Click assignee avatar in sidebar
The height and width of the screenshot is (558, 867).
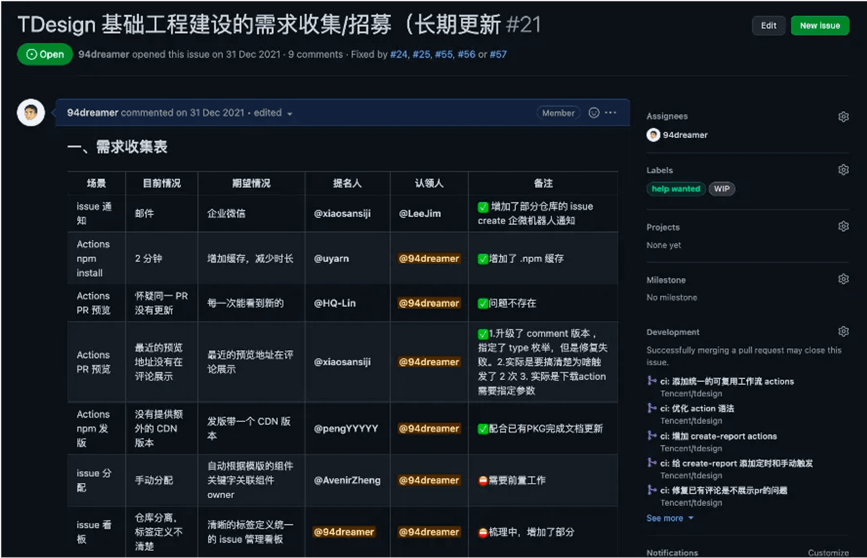pos(653,135)
